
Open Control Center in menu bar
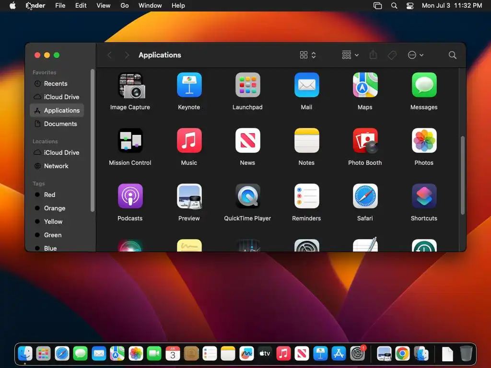[x=410, y=6]
